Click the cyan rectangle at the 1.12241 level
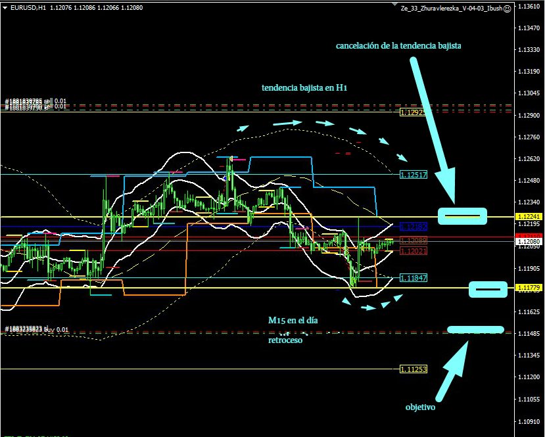The width and height of the screenshot is (545, 437). coord(463,216)
